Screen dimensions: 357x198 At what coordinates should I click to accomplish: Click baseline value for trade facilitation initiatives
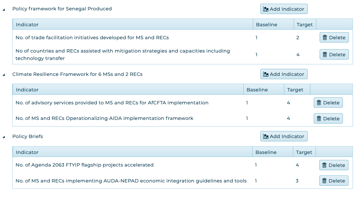click(x=256, y=37)
